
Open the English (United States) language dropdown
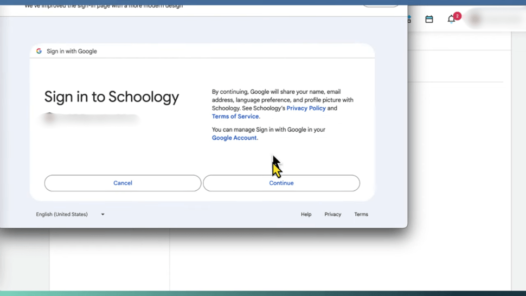pos(70,214)
